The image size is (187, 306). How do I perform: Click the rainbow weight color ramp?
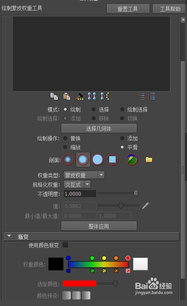(98, 264)
